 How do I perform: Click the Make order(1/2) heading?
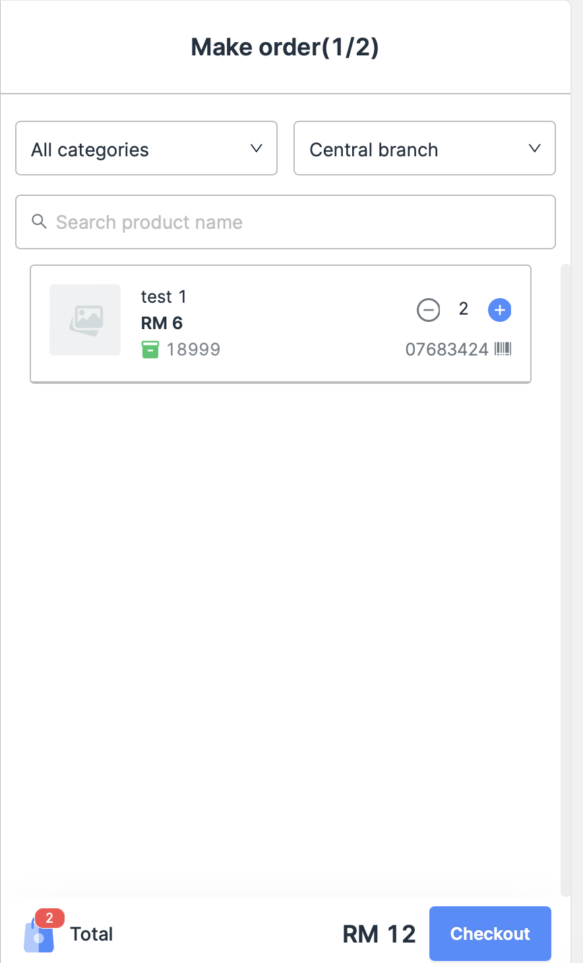click(285, 47)
